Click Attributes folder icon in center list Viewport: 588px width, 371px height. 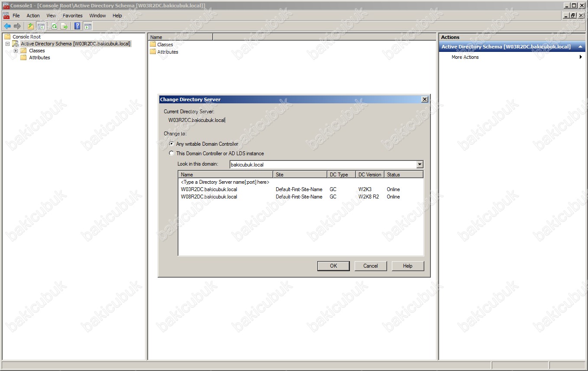pos(153,52)
